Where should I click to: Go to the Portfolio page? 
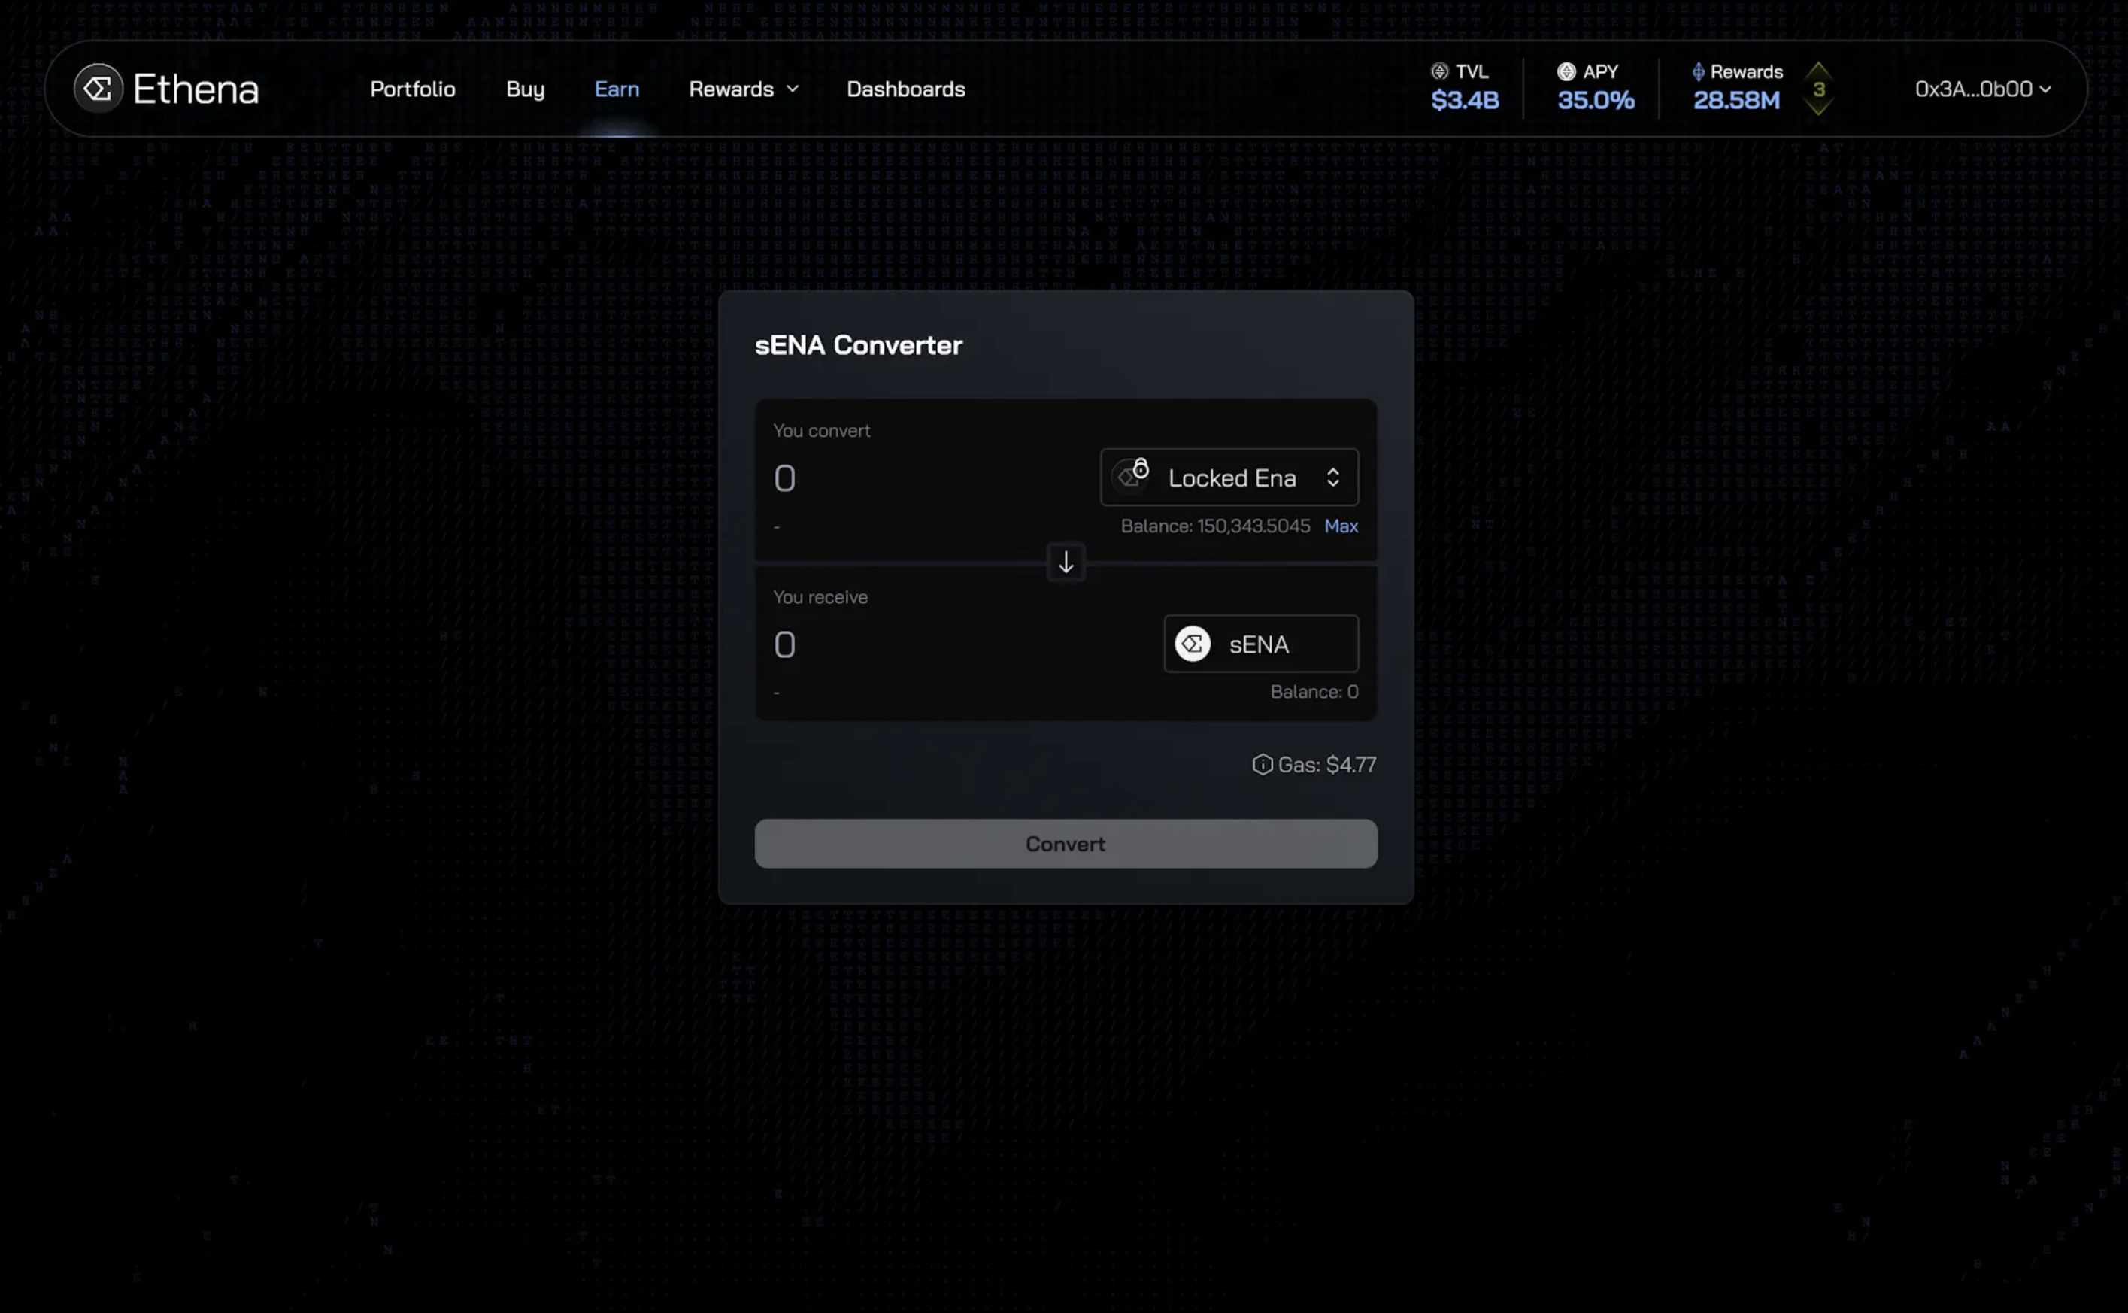tap(412, 89)
